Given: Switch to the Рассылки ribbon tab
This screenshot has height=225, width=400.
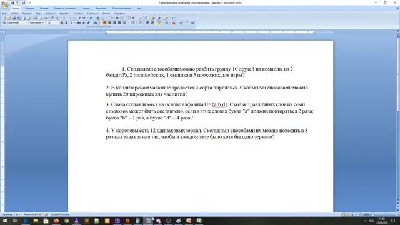Looking at the screenshot, I should [x=101, y=8].
